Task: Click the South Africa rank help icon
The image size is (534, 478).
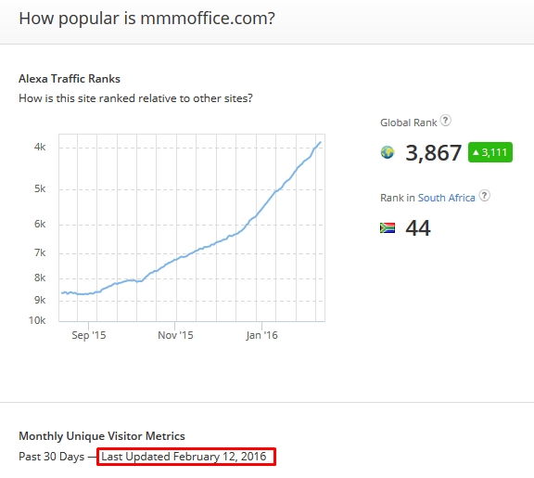Action: [x=484, y=196]
